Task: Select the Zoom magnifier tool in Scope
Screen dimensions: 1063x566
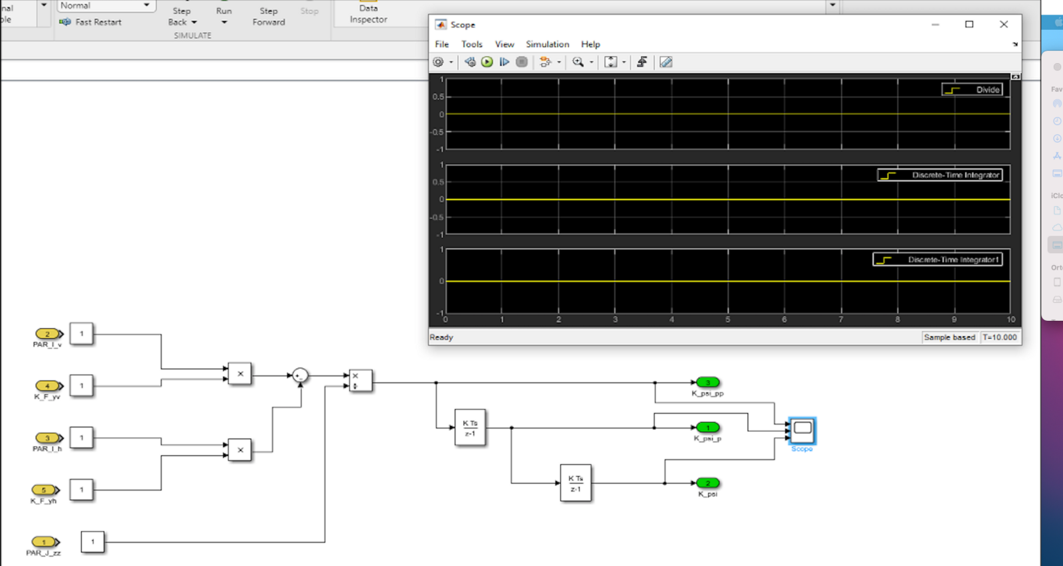Action: click(578, 62)
